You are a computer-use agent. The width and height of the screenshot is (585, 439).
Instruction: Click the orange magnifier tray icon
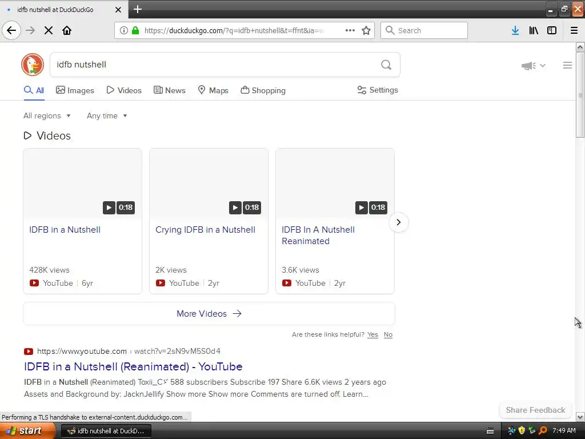coord(543,430)
